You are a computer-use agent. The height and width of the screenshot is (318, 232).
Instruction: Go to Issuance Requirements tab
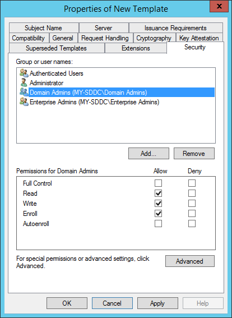click(x=175, y=28)
